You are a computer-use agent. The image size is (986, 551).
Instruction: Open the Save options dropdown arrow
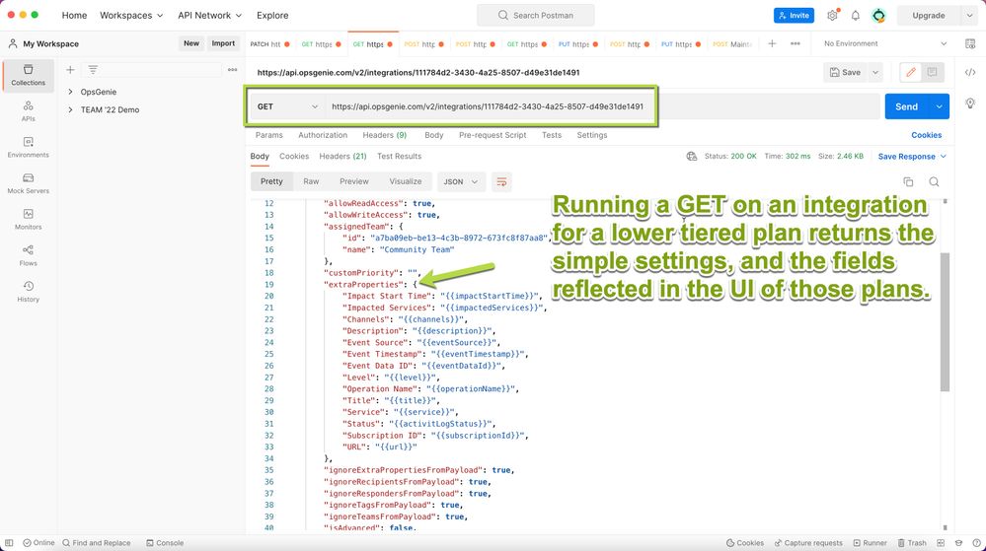875,72
